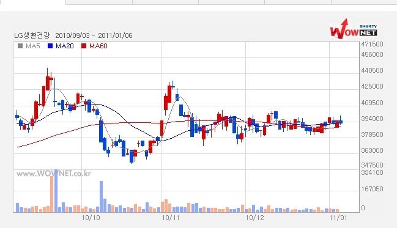397x228 pixels.
Task: Click the 440500 price axis label
Action: 372,70
